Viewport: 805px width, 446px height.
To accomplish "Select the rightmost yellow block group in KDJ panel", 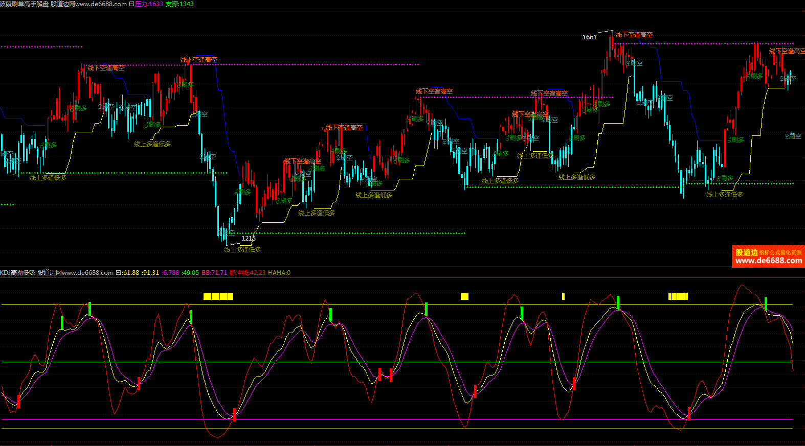I will tap(678, 296).
